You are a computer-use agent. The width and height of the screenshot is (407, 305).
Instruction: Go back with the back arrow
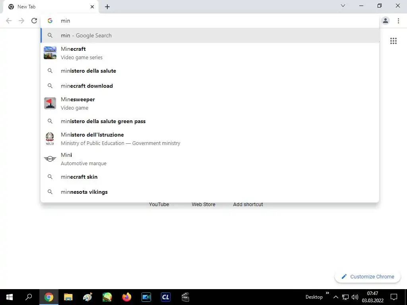(x=9, y=21)
